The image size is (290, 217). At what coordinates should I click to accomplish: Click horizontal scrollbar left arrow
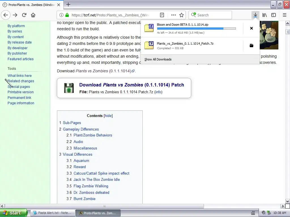click(2, 206)
